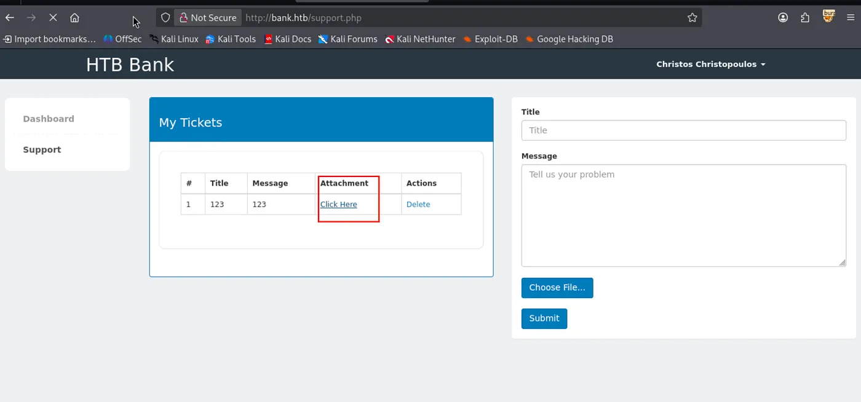The image size is (861, 402).
Task: Stop page loading with X button
Action: (x=53, y=18)
